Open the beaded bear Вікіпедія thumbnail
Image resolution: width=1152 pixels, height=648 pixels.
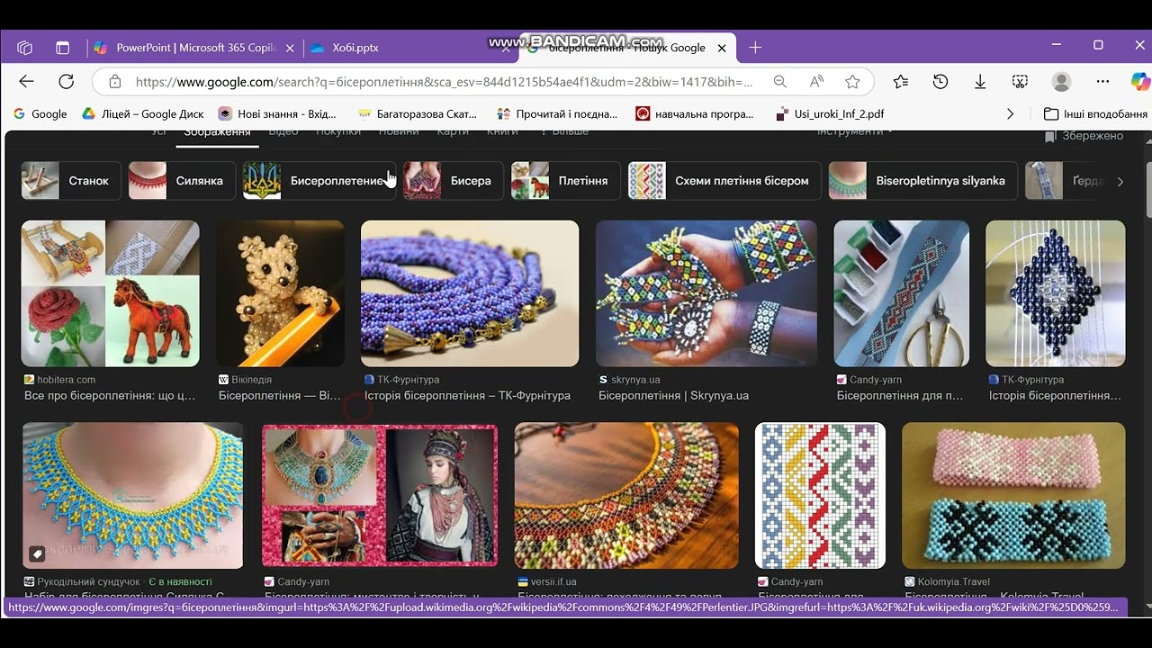(280, 293)
